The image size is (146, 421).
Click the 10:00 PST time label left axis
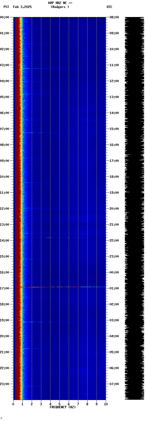4,177
